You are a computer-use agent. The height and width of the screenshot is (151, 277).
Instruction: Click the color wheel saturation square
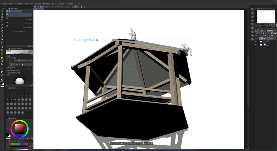click(x=19, y=129)
